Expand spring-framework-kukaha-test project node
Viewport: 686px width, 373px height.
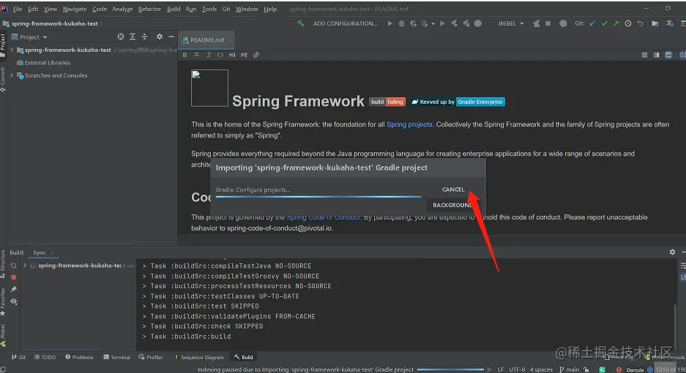(x=12, y=50)
